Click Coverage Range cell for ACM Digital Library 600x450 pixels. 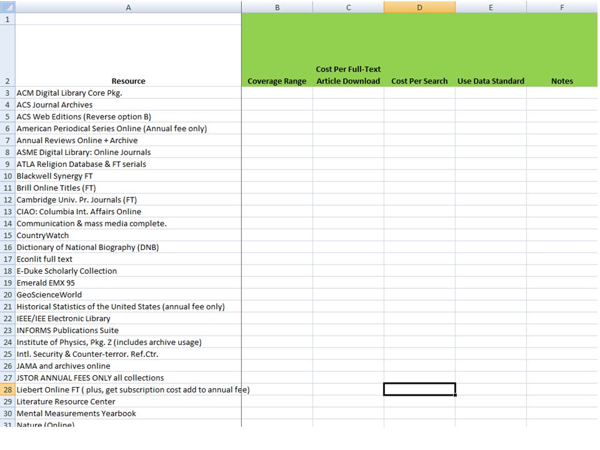pyautogui.click(x=277, y=93)
